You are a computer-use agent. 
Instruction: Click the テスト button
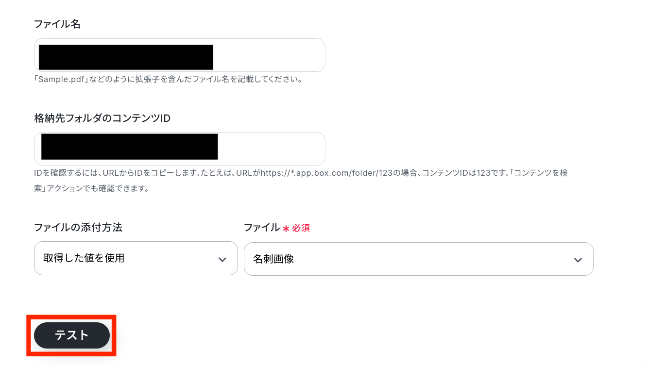point(72,335)
